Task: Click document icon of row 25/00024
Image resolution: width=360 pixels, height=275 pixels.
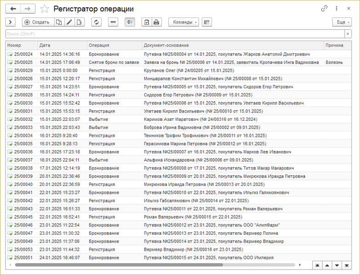Action: click(10, 54)
